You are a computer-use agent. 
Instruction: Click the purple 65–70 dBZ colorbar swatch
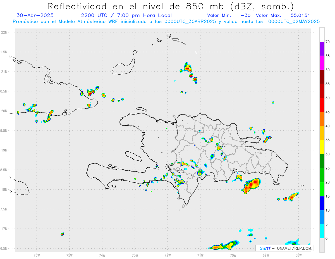click(x=322, y=49)
